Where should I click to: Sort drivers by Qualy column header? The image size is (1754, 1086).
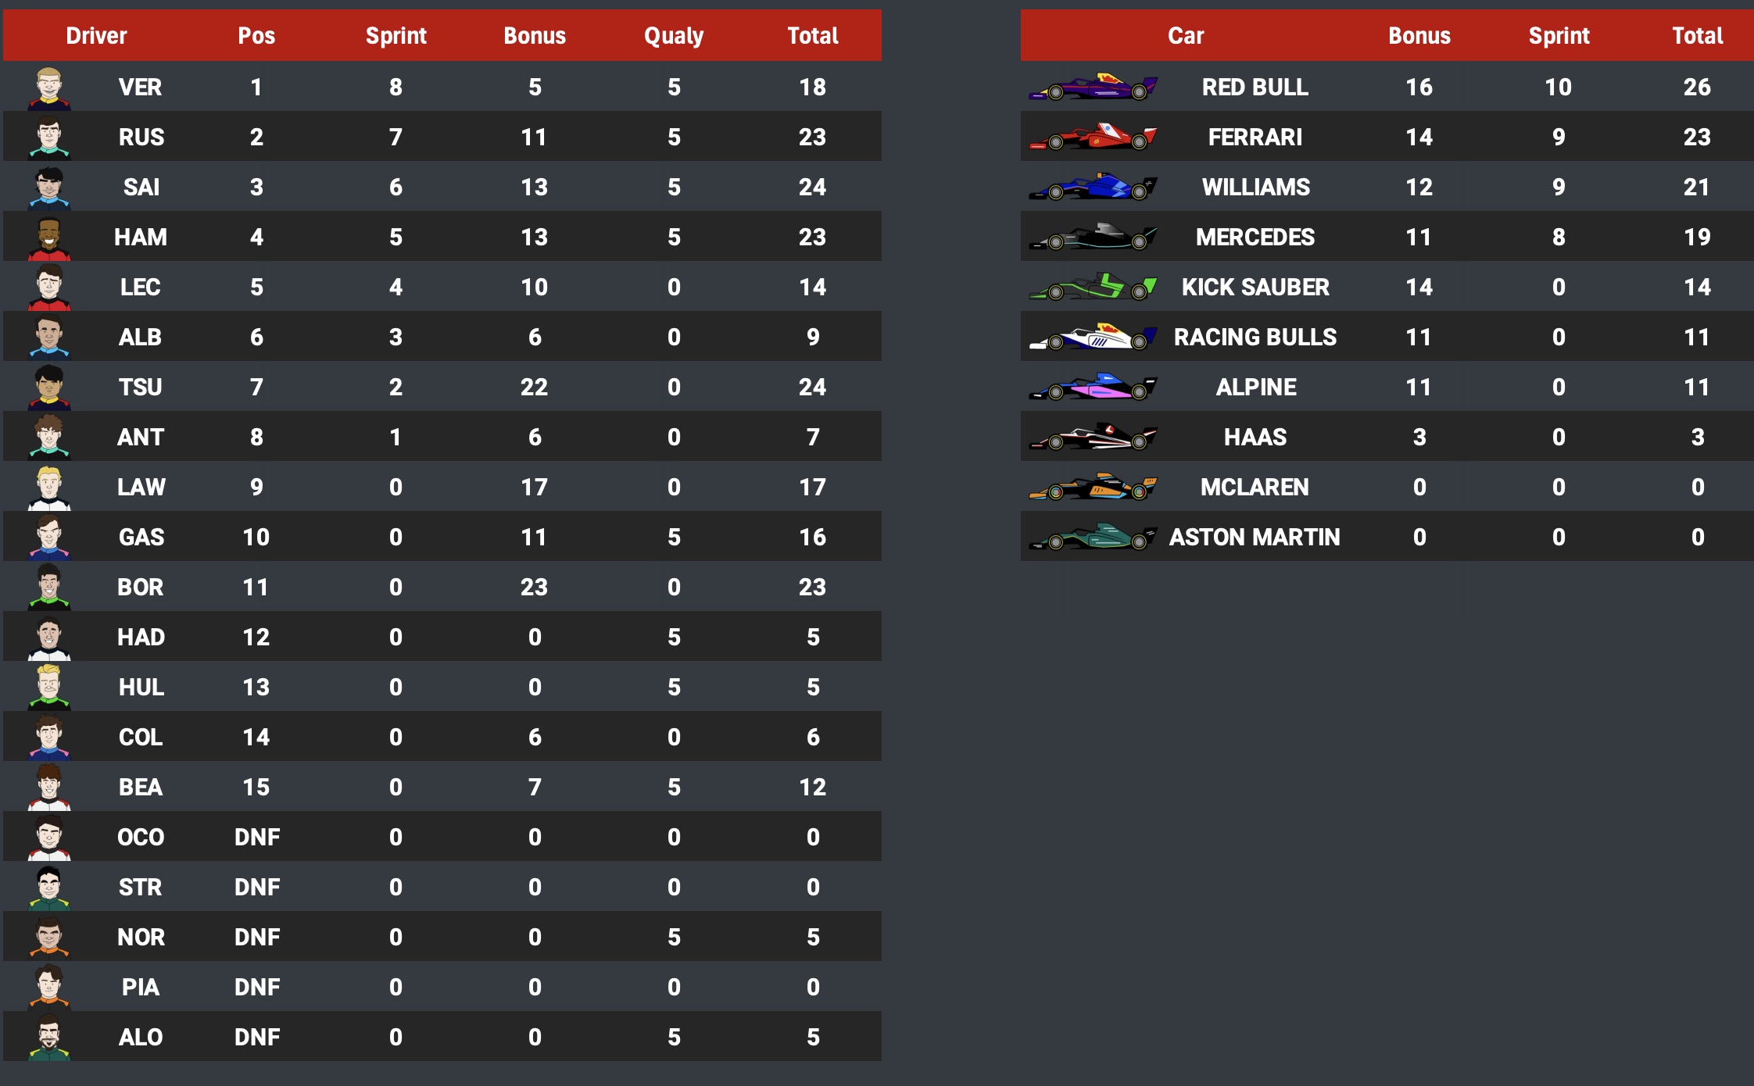pyautogui.click(x=674, y=36)
